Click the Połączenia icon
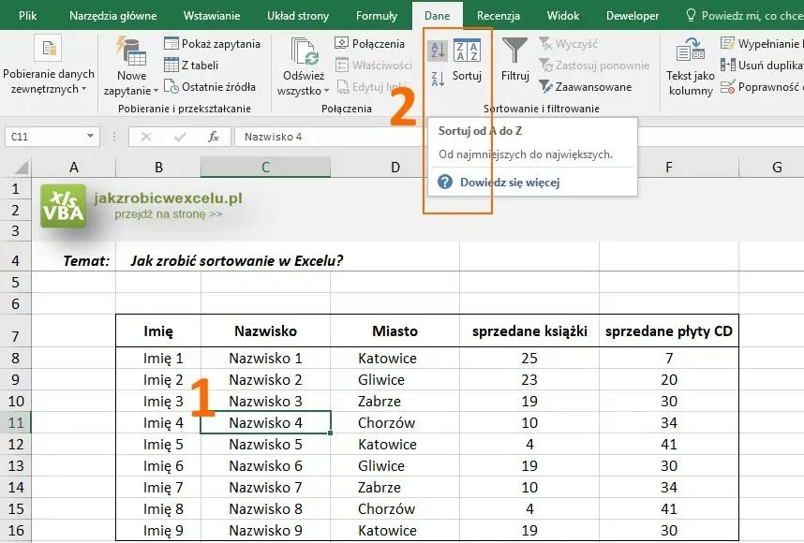804x543 pixels. 341,44
